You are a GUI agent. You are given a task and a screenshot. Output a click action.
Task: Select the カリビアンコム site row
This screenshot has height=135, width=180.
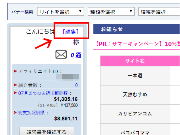pos(135,114)
